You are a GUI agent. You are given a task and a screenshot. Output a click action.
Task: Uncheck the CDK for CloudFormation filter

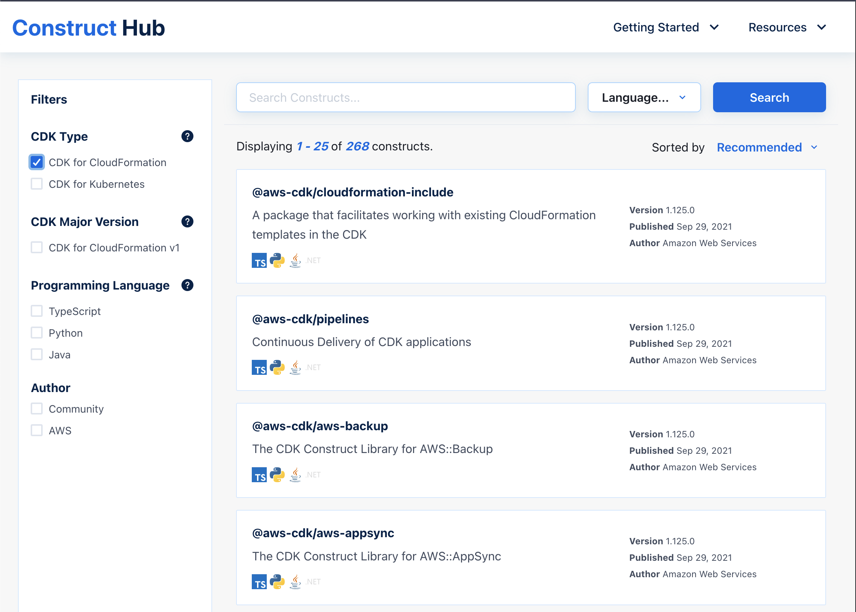37,162
